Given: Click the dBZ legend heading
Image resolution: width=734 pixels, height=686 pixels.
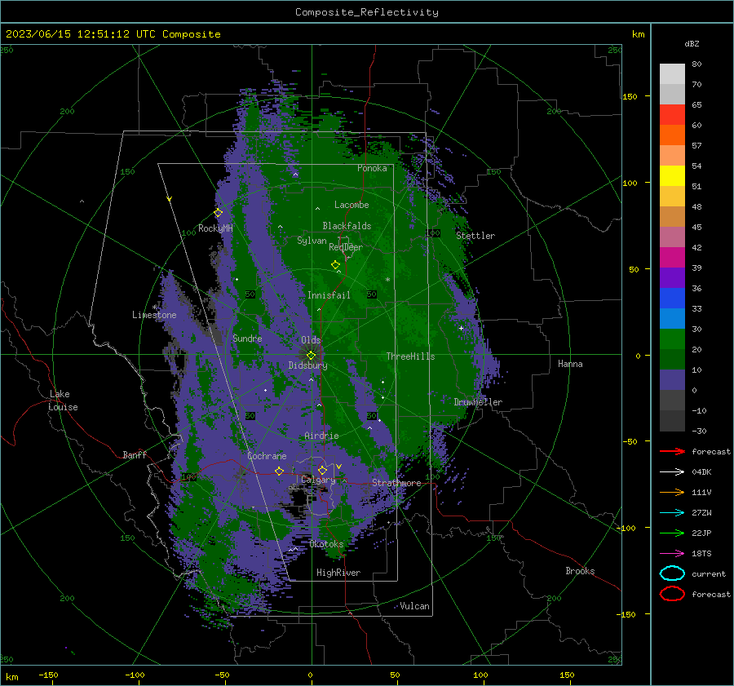Looking at the screenshot, I should (692, 43).
